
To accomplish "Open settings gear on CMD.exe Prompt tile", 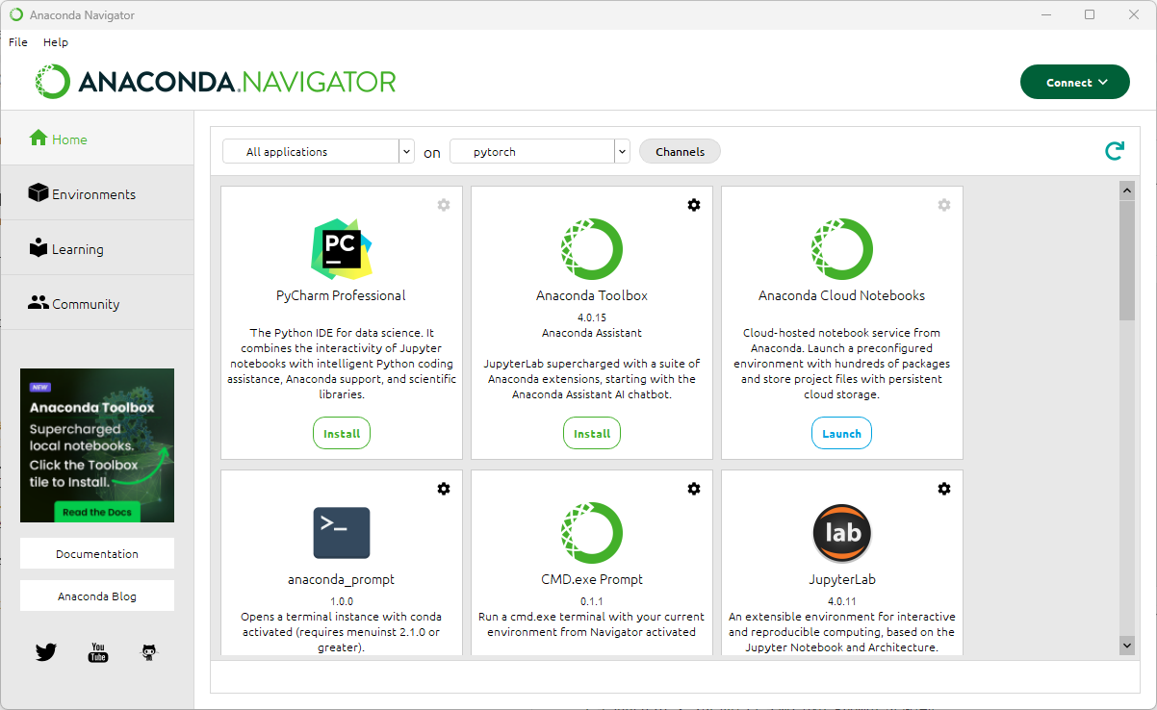I will coord(694,489).
